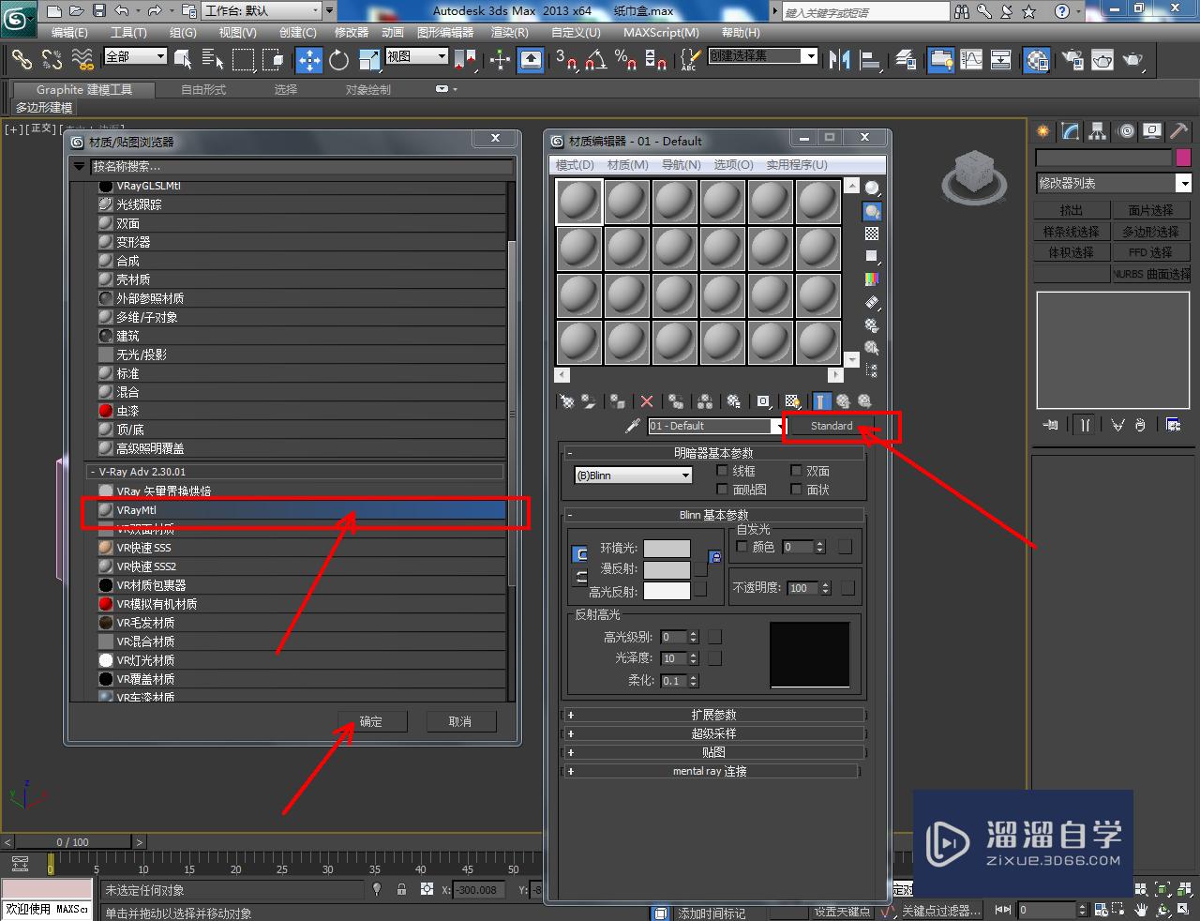The width and height of the screenshot is (1200, 921).
Task: Click FFD 选择 modifier button
Action: (1150, 252)
